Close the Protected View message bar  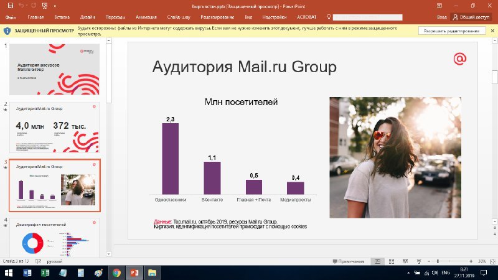coord(492,30)
